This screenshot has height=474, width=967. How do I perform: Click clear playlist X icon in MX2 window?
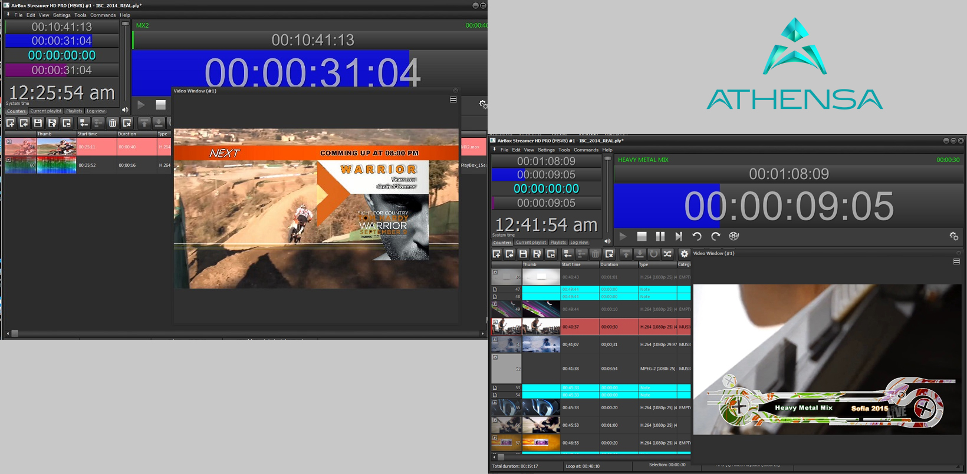coord(127,123)
